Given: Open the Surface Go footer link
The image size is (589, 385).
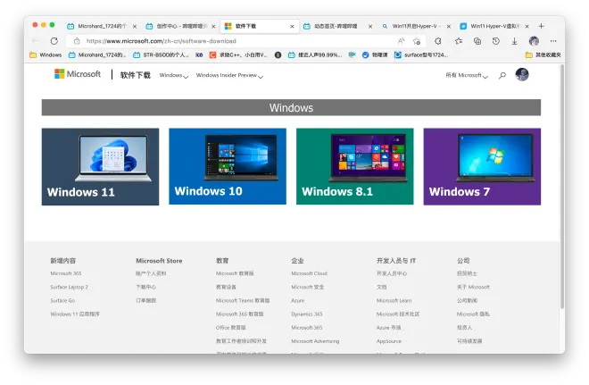Looking at the screenshot, I should (x=62, y=300).
